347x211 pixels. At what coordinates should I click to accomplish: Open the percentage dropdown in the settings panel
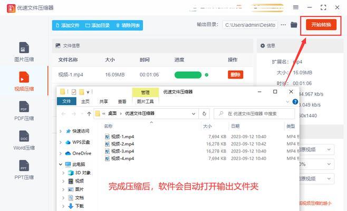click(317, 164)
